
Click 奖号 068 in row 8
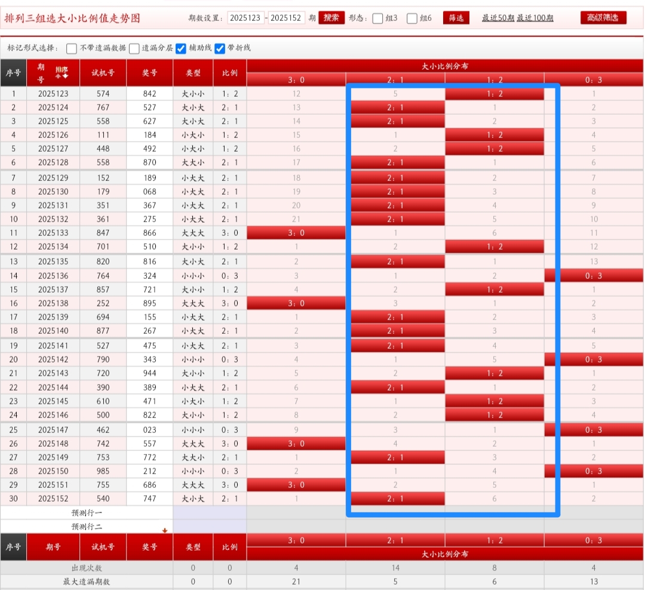pos(150,192)
